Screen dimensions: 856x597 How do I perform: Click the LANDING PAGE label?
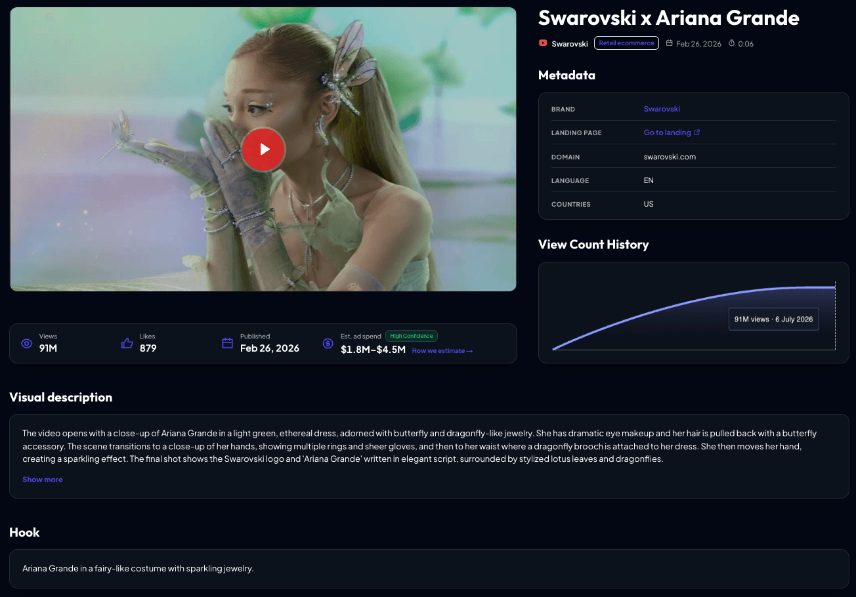[576, 133]
